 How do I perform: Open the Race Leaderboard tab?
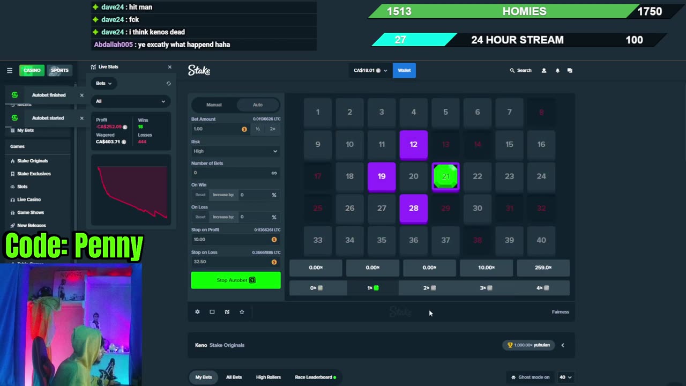click(x=315, y=377)
